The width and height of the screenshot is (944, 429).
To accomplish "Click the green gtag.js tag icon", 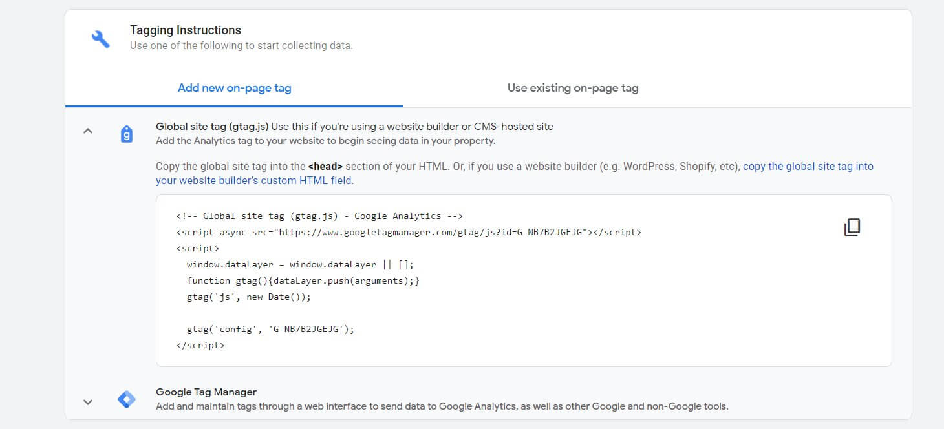I will pos(127,133).
